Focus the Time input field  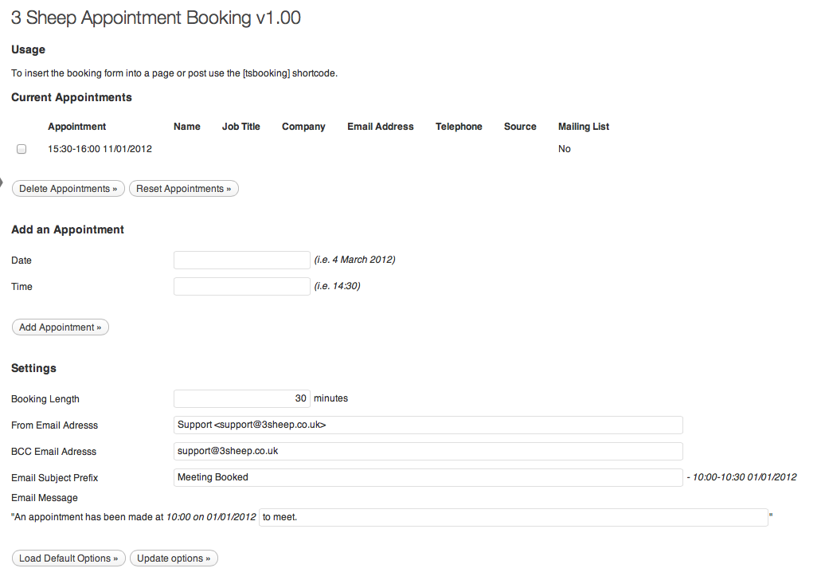click(242, 286)
